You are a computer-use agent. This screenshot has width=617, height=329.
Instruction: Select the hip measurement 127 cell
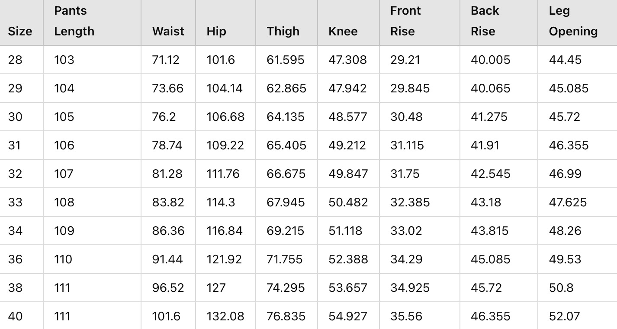click(216, 288)
